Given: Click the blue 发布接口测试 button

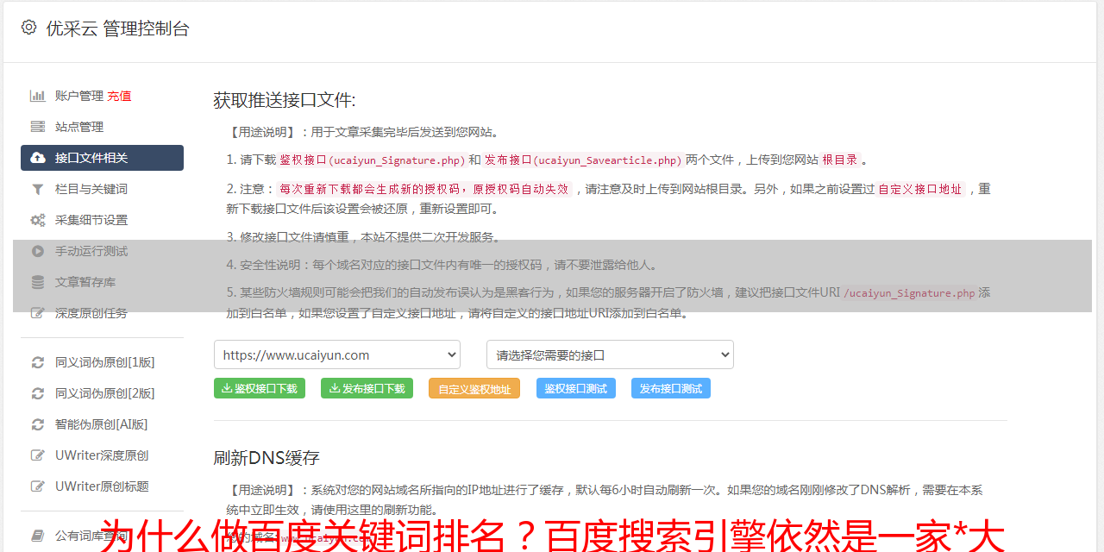Looking at the screenshot, I should coord(671,388).
